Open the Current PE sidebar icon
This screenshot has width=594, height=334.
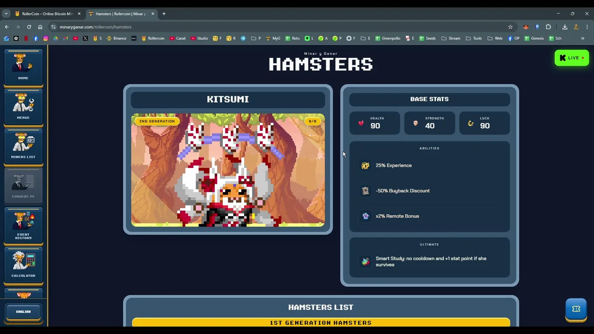23,185
